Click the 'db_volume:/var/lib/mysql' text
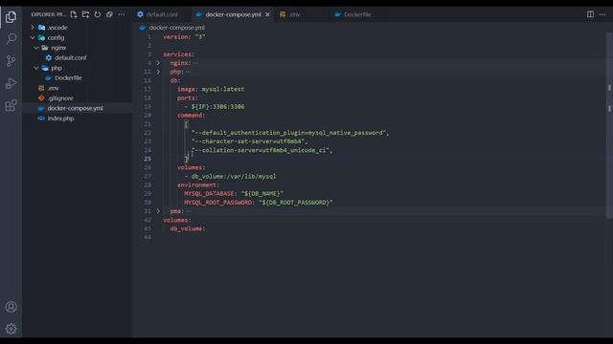 point(234,176)
